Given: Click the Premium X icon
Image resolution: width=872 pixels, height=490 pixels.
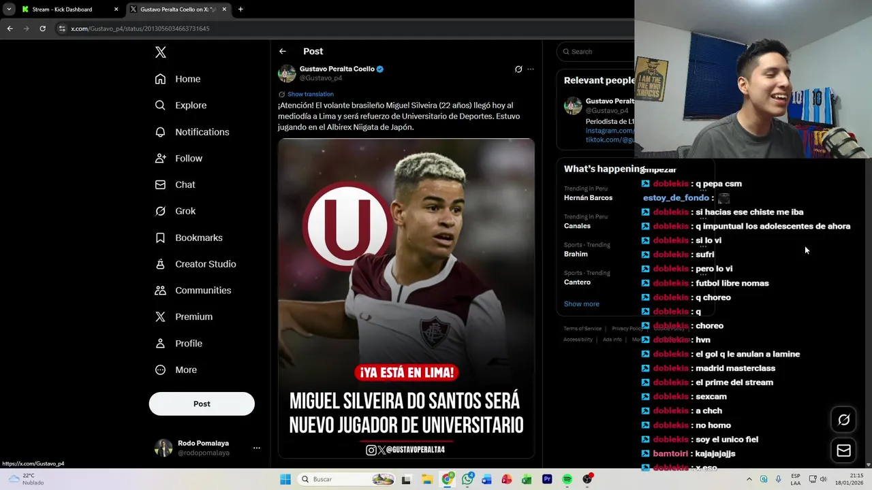Looking at the screenshot, I should coord(160,316).
